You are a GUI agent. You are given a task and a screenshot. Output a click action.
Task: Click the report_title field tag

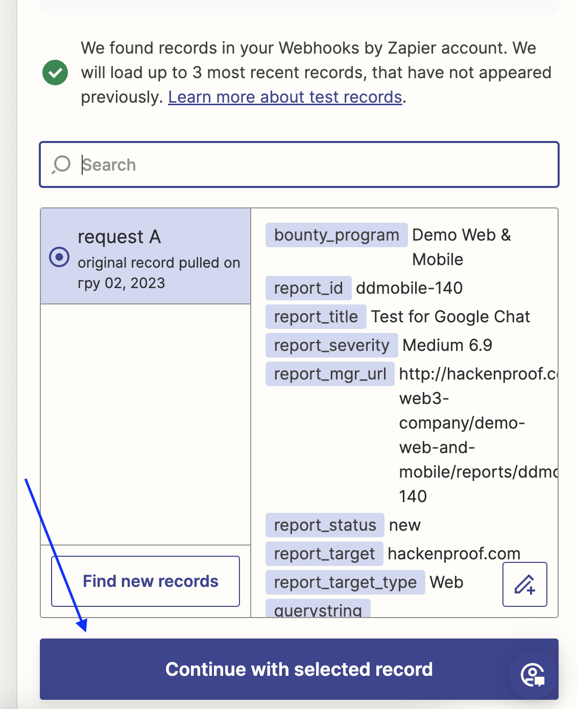[316, 317]
